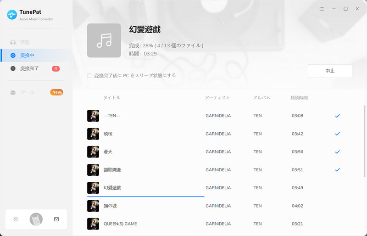Click album art of 03:51 duration track
The width and height of the screenshot is (367, 236).
pos(93,170)
